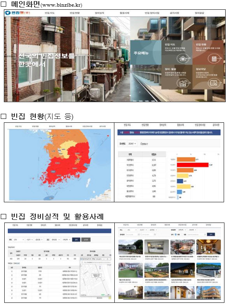Click the 빈집애 logo in header
The image size is (226, 304).
point(17,13)
